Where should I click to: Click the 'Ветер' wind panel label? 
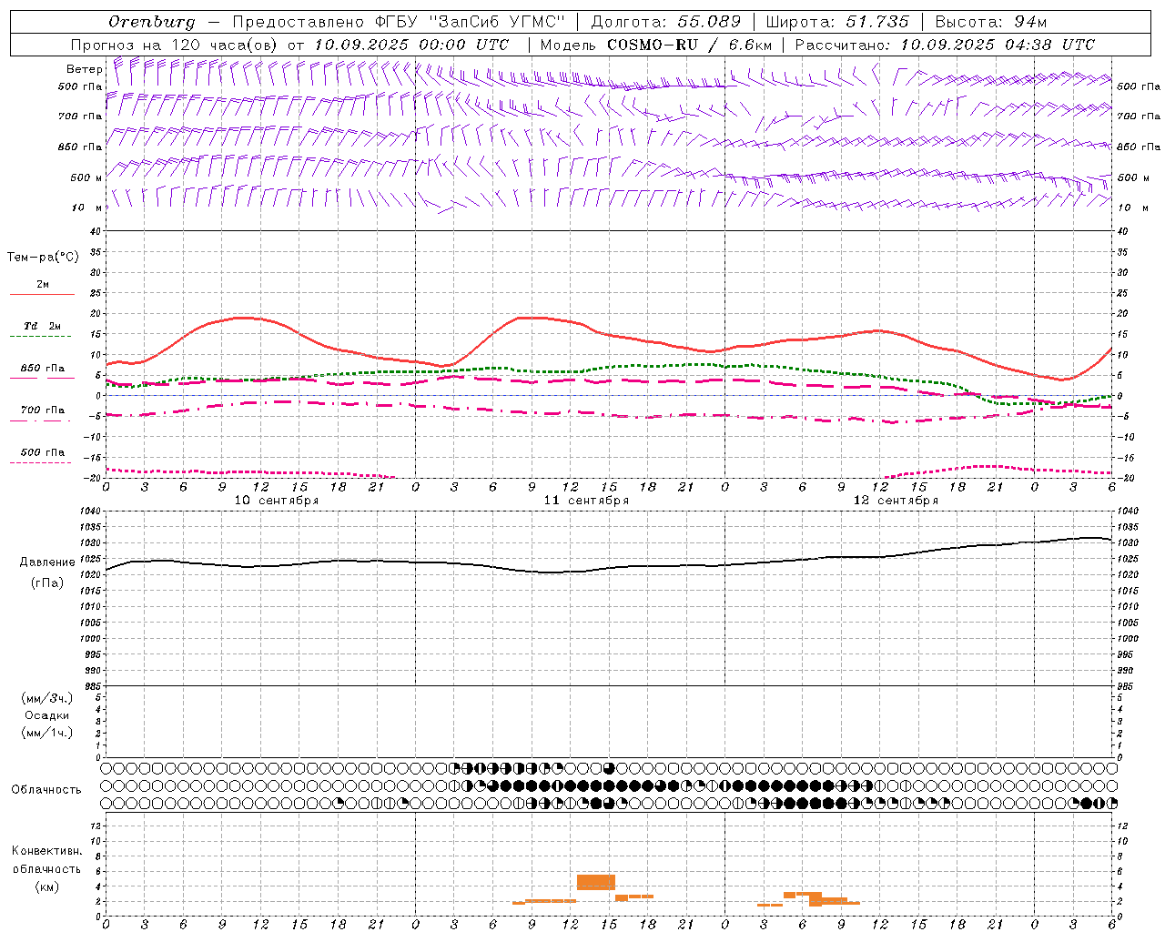click(84, 69)
